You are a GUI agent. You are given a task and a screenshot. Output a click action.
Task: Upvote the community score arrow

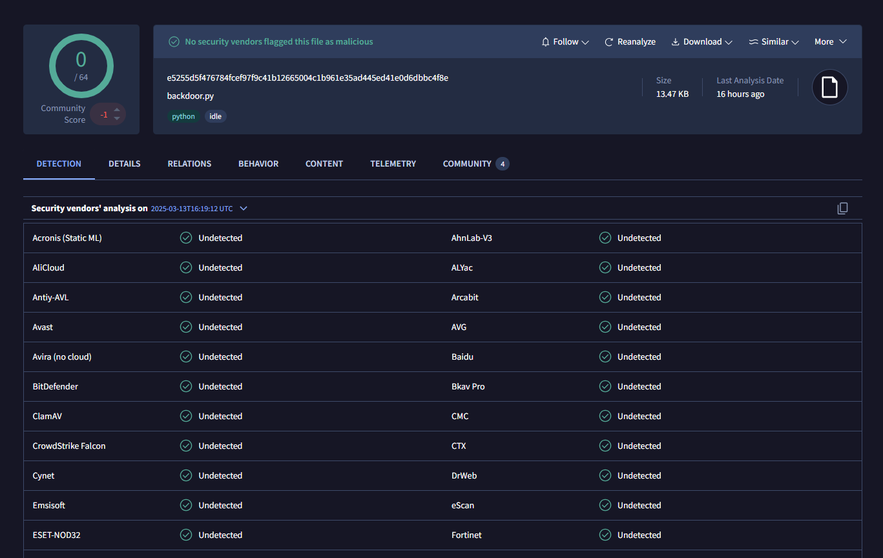[x=117, y=109]
